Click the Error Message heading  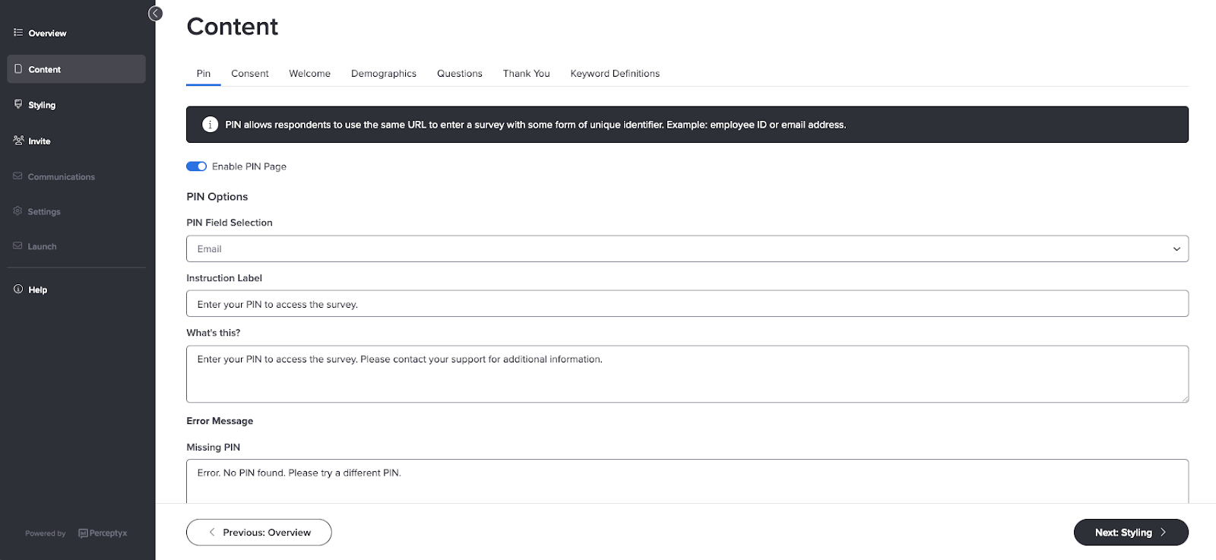tap(220, 421)
